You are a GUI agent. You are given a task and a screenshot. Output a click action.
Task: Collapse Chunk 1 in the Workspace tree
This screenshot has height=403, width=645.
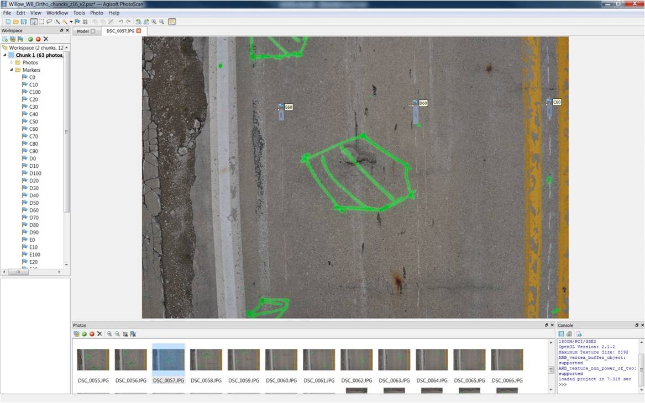tap(4, 55)
